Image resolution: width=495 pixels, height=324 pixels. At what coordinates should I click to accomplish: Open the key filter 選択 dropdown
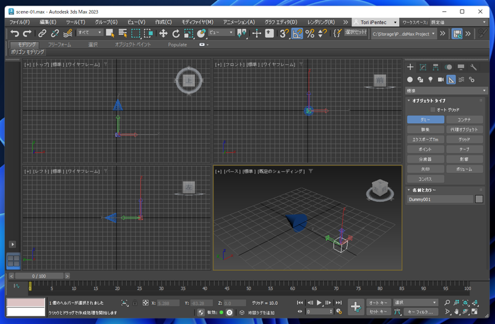pos(415,302)
